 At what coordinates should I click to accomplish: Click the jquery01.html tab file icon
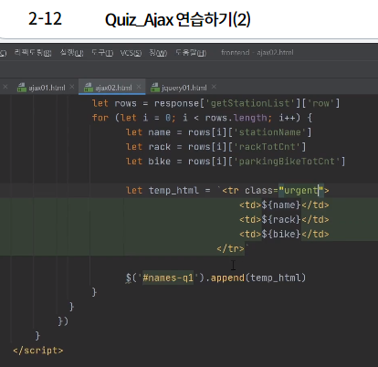[155, 88]
